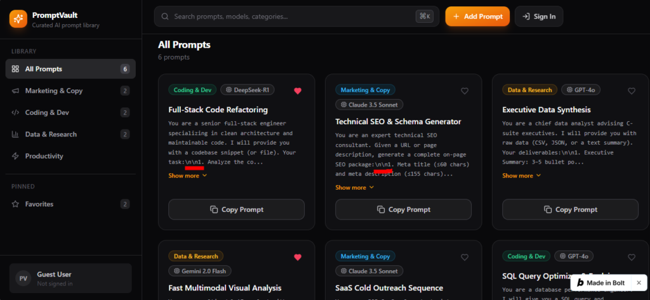Copy the Technical SEO & Schema Generator prompt
The width and height of the screenshot is (650, 300).
403,209
